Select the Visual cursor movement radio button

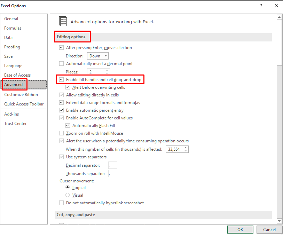[68, 195]
